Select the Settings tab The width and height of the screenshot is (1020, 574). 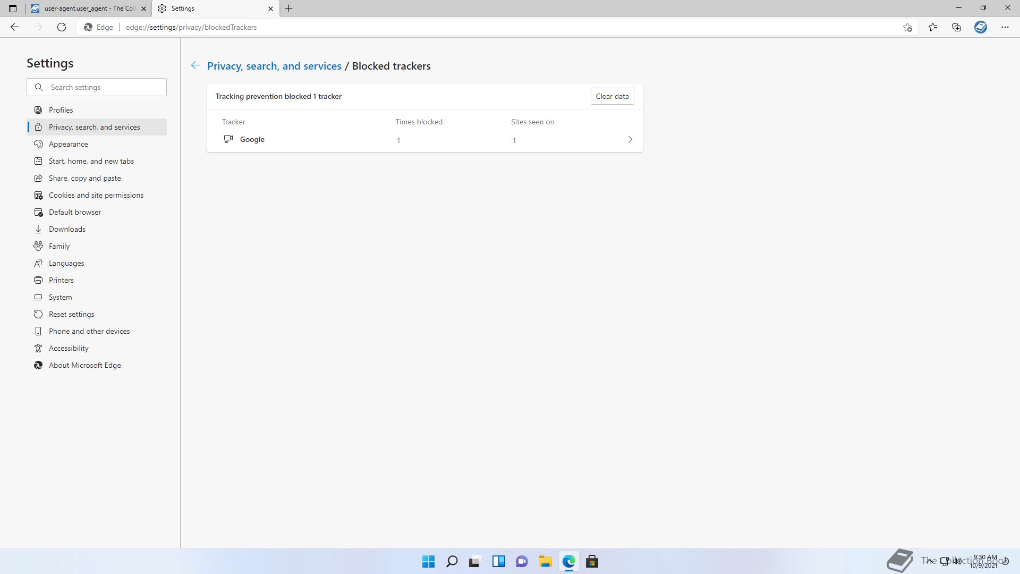click(x=216, y=9)
